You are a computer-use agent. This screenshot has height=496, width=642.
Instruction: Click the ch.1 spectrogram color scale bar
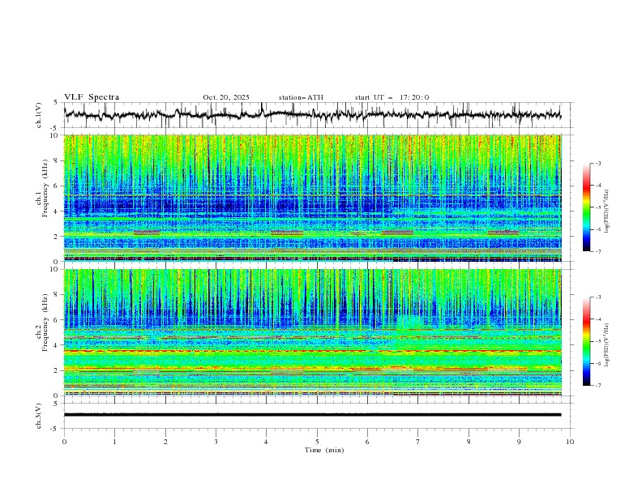click(586, 207)
